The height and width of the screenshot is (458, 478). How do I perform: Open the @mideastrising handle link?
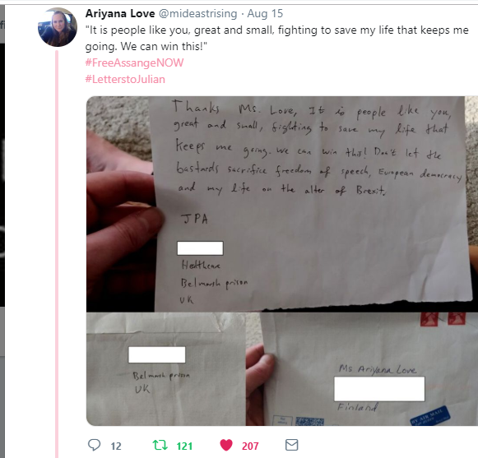[x=197, y=13]
